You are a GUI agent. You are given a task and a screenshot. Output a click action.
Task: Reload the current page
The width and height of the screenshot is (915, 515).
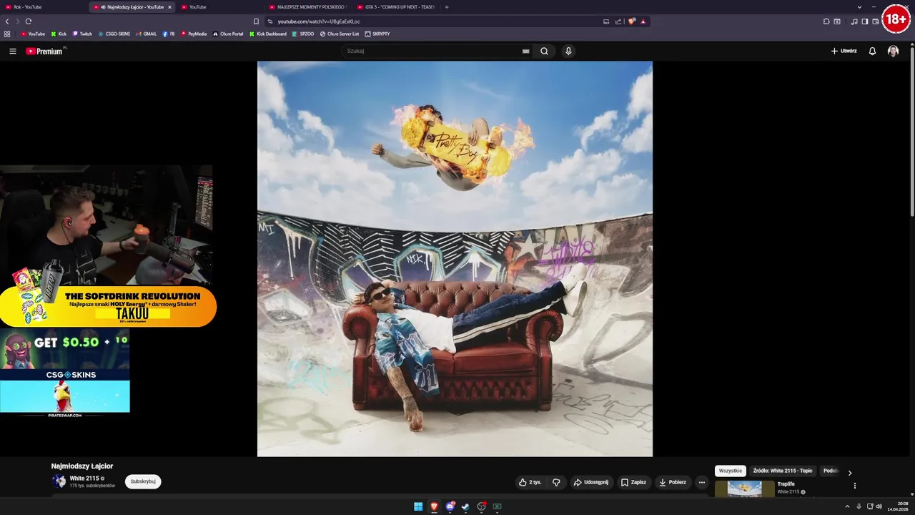(29, 21)
